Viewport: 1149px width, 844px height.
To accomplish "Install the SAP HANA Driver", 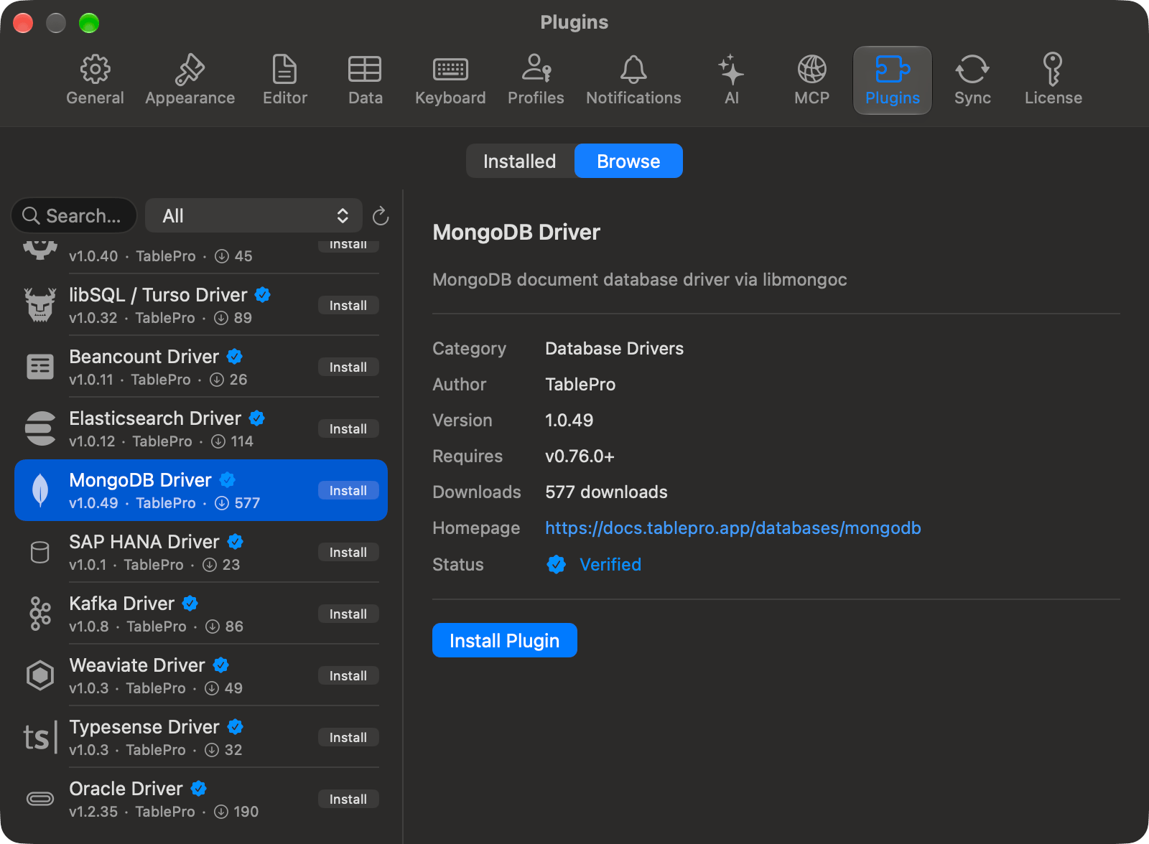I will point(348,553).
